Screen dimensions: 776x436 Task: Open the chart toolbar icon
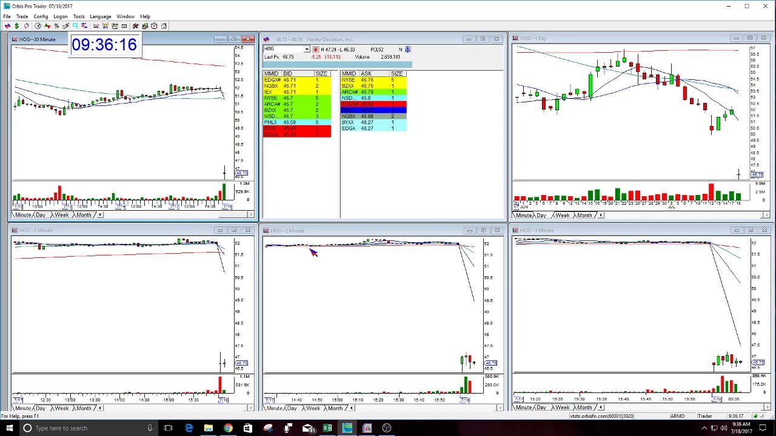96,26
